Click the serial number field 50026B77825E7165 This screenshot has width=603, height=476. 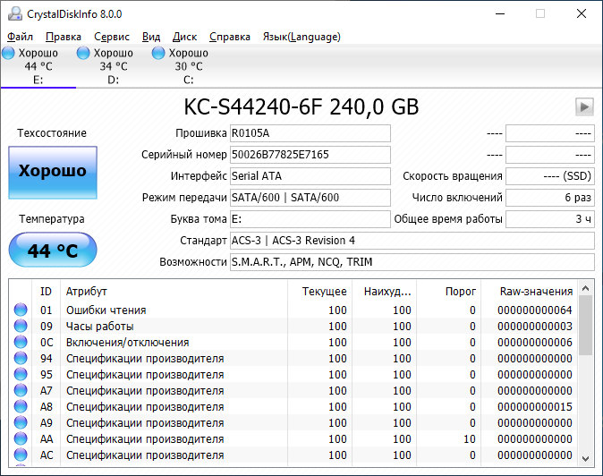tap(310, 155)
